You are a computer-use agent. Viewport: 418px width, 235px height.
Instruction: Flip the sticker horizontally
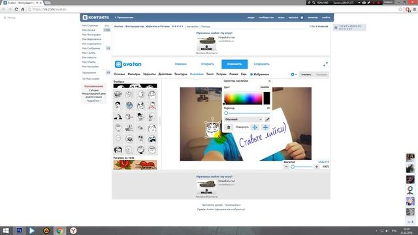coord(255,127)
